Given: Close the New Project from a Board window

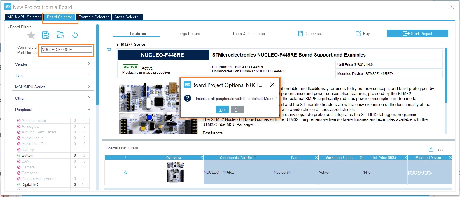Looking at the screenshot, I should pos(452,7).
